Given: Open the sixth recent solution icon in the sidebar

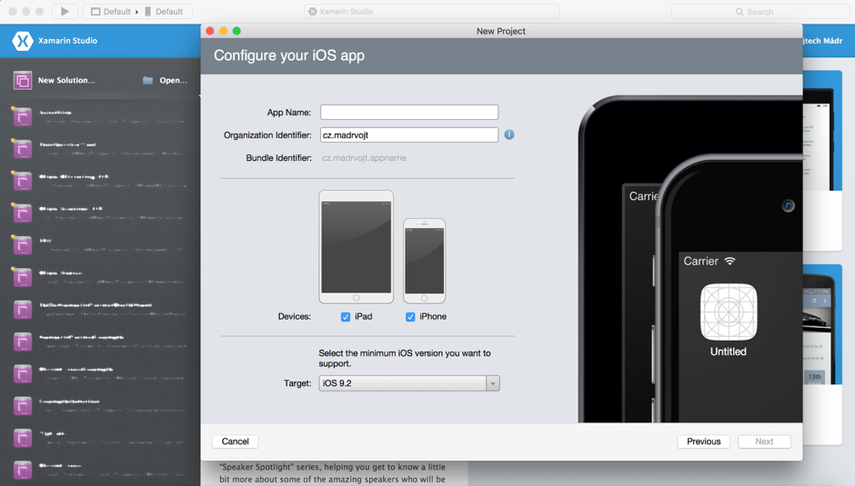Looking at the screenshot, I should [x=23, y=277].
